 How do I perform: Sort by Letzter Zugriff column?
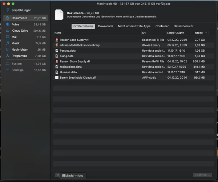pyautogui.click(x=176, y=33)
